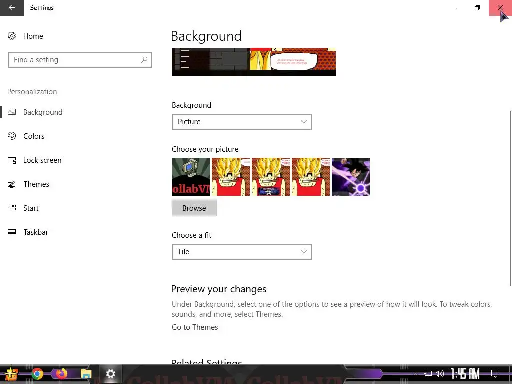Go back with the Settings arrow
The image size is (512, 384).
pyautogui.click(x=12, y=8)
